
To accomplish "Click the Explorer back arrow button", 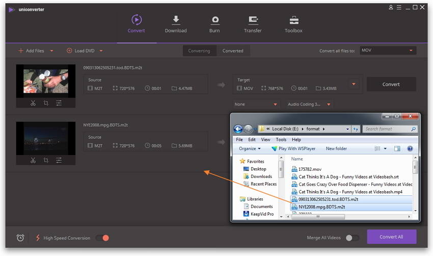I will tap(238, 129).
